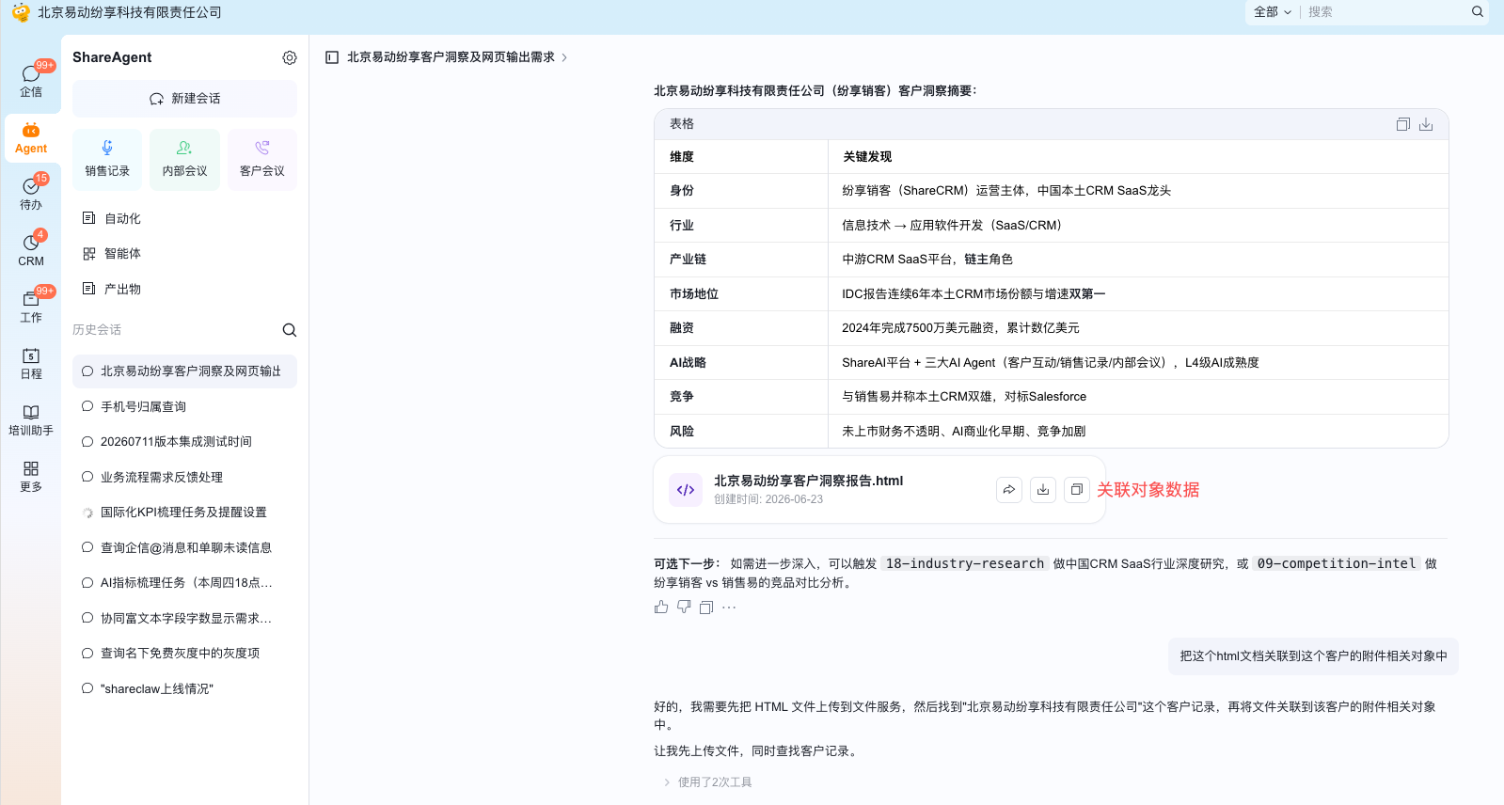This screenshot has height=805, width=1504.
Task: Open conversation 查询名下免费灰度中的灰度项
Action: (x=184, y=654)
